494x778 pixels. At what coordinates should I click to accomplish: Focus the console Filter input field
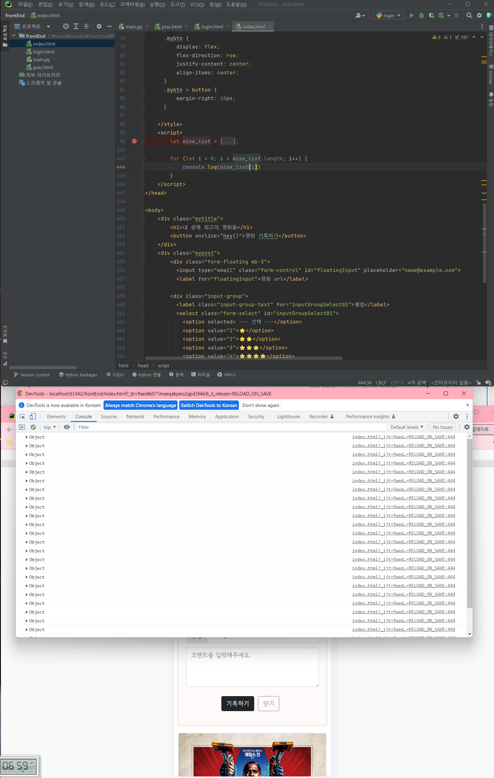click(x=232, y=427)
